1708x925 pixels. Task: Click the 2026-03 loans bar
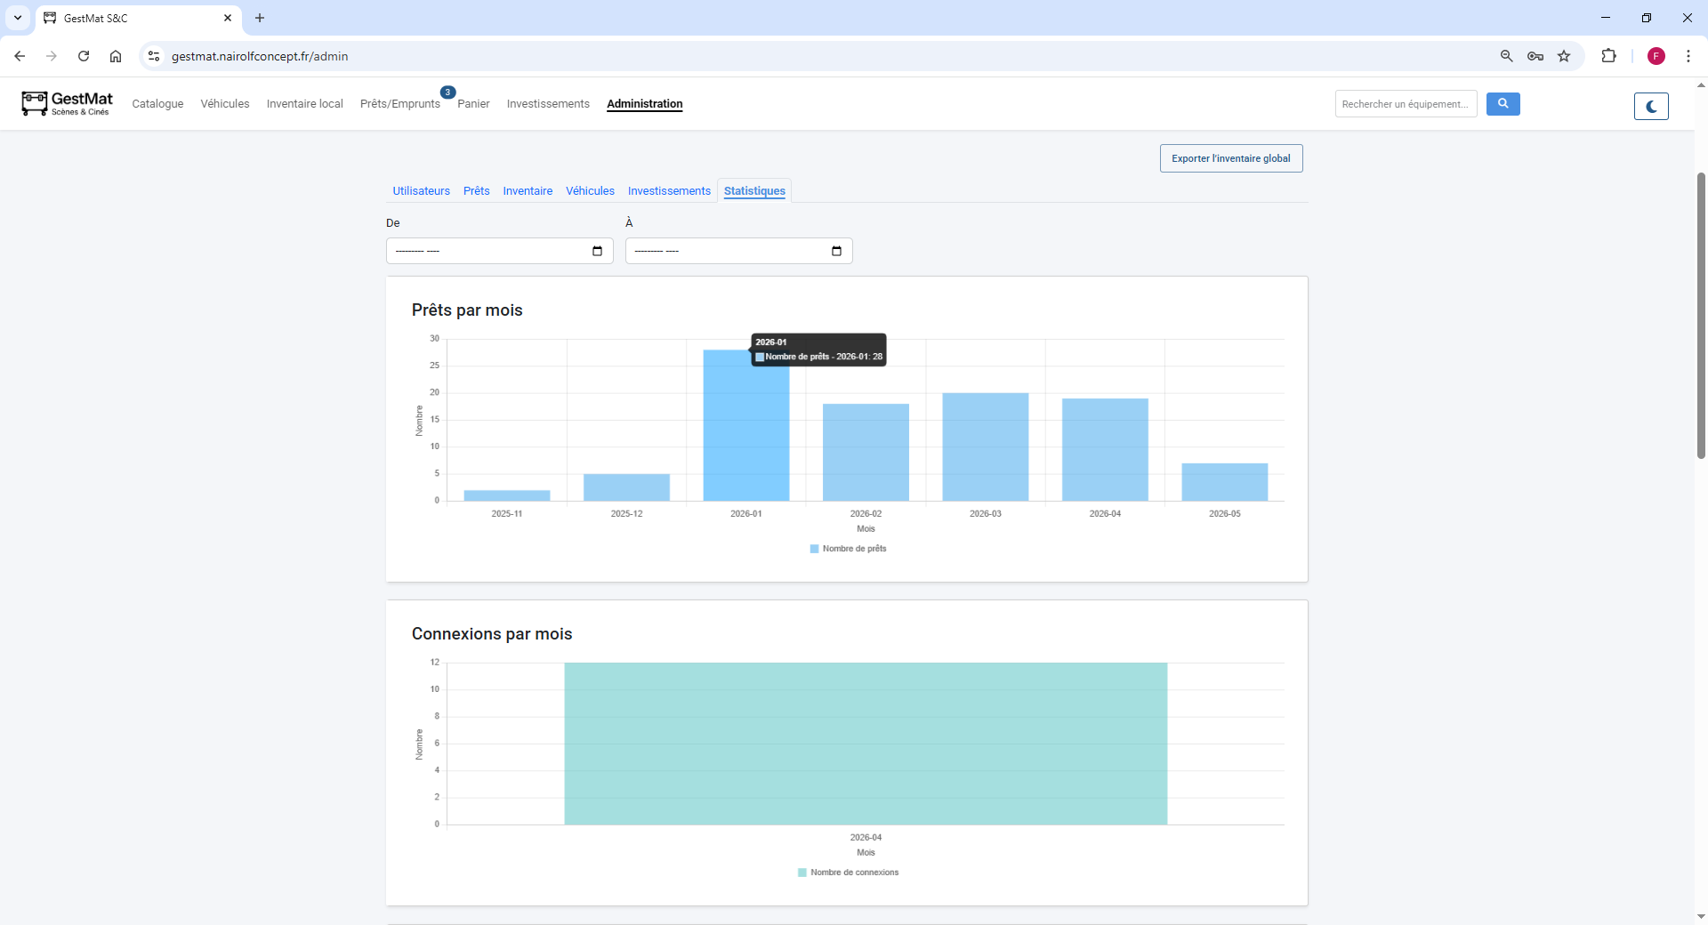tap(986, 447)
